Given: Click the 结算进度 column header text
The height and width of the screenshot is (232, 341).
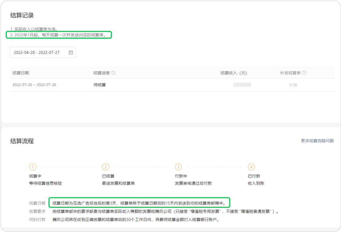Looking at the screenshot, I should coord(102,73).
